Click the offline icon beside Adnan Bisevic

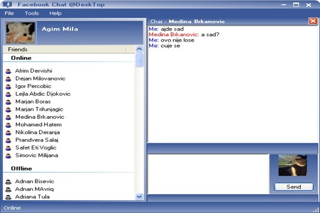click(x=9, y=182)
